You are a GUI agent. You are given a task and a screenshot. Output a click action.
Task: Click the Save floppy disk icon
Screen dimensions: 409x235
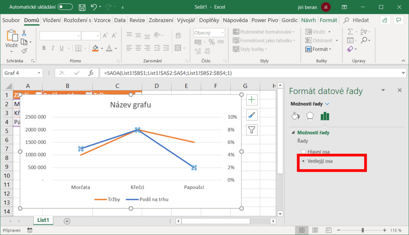coord(82,7)
